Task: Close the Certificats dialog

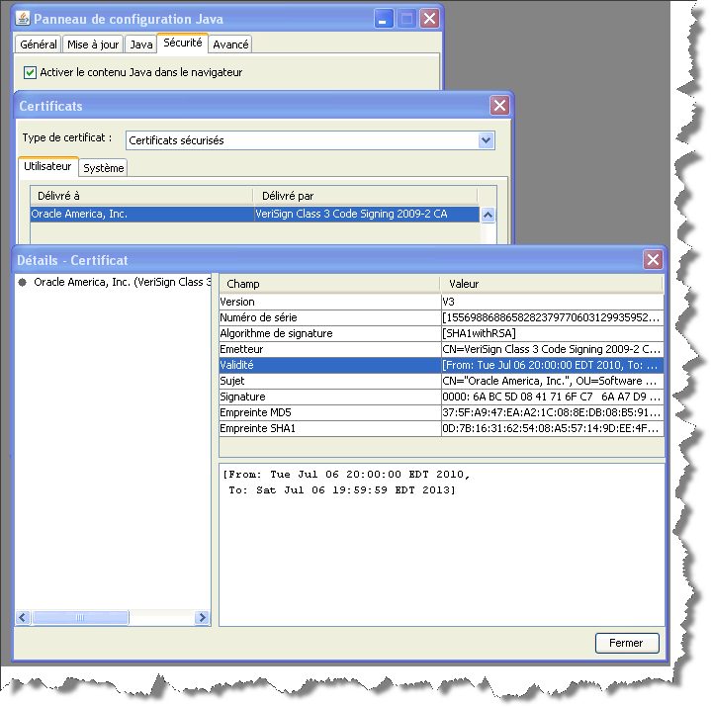Action: click(x=499, y=106)
